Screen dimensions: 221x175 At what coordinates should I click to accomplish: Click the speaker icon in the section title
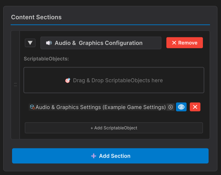(49, 43)
